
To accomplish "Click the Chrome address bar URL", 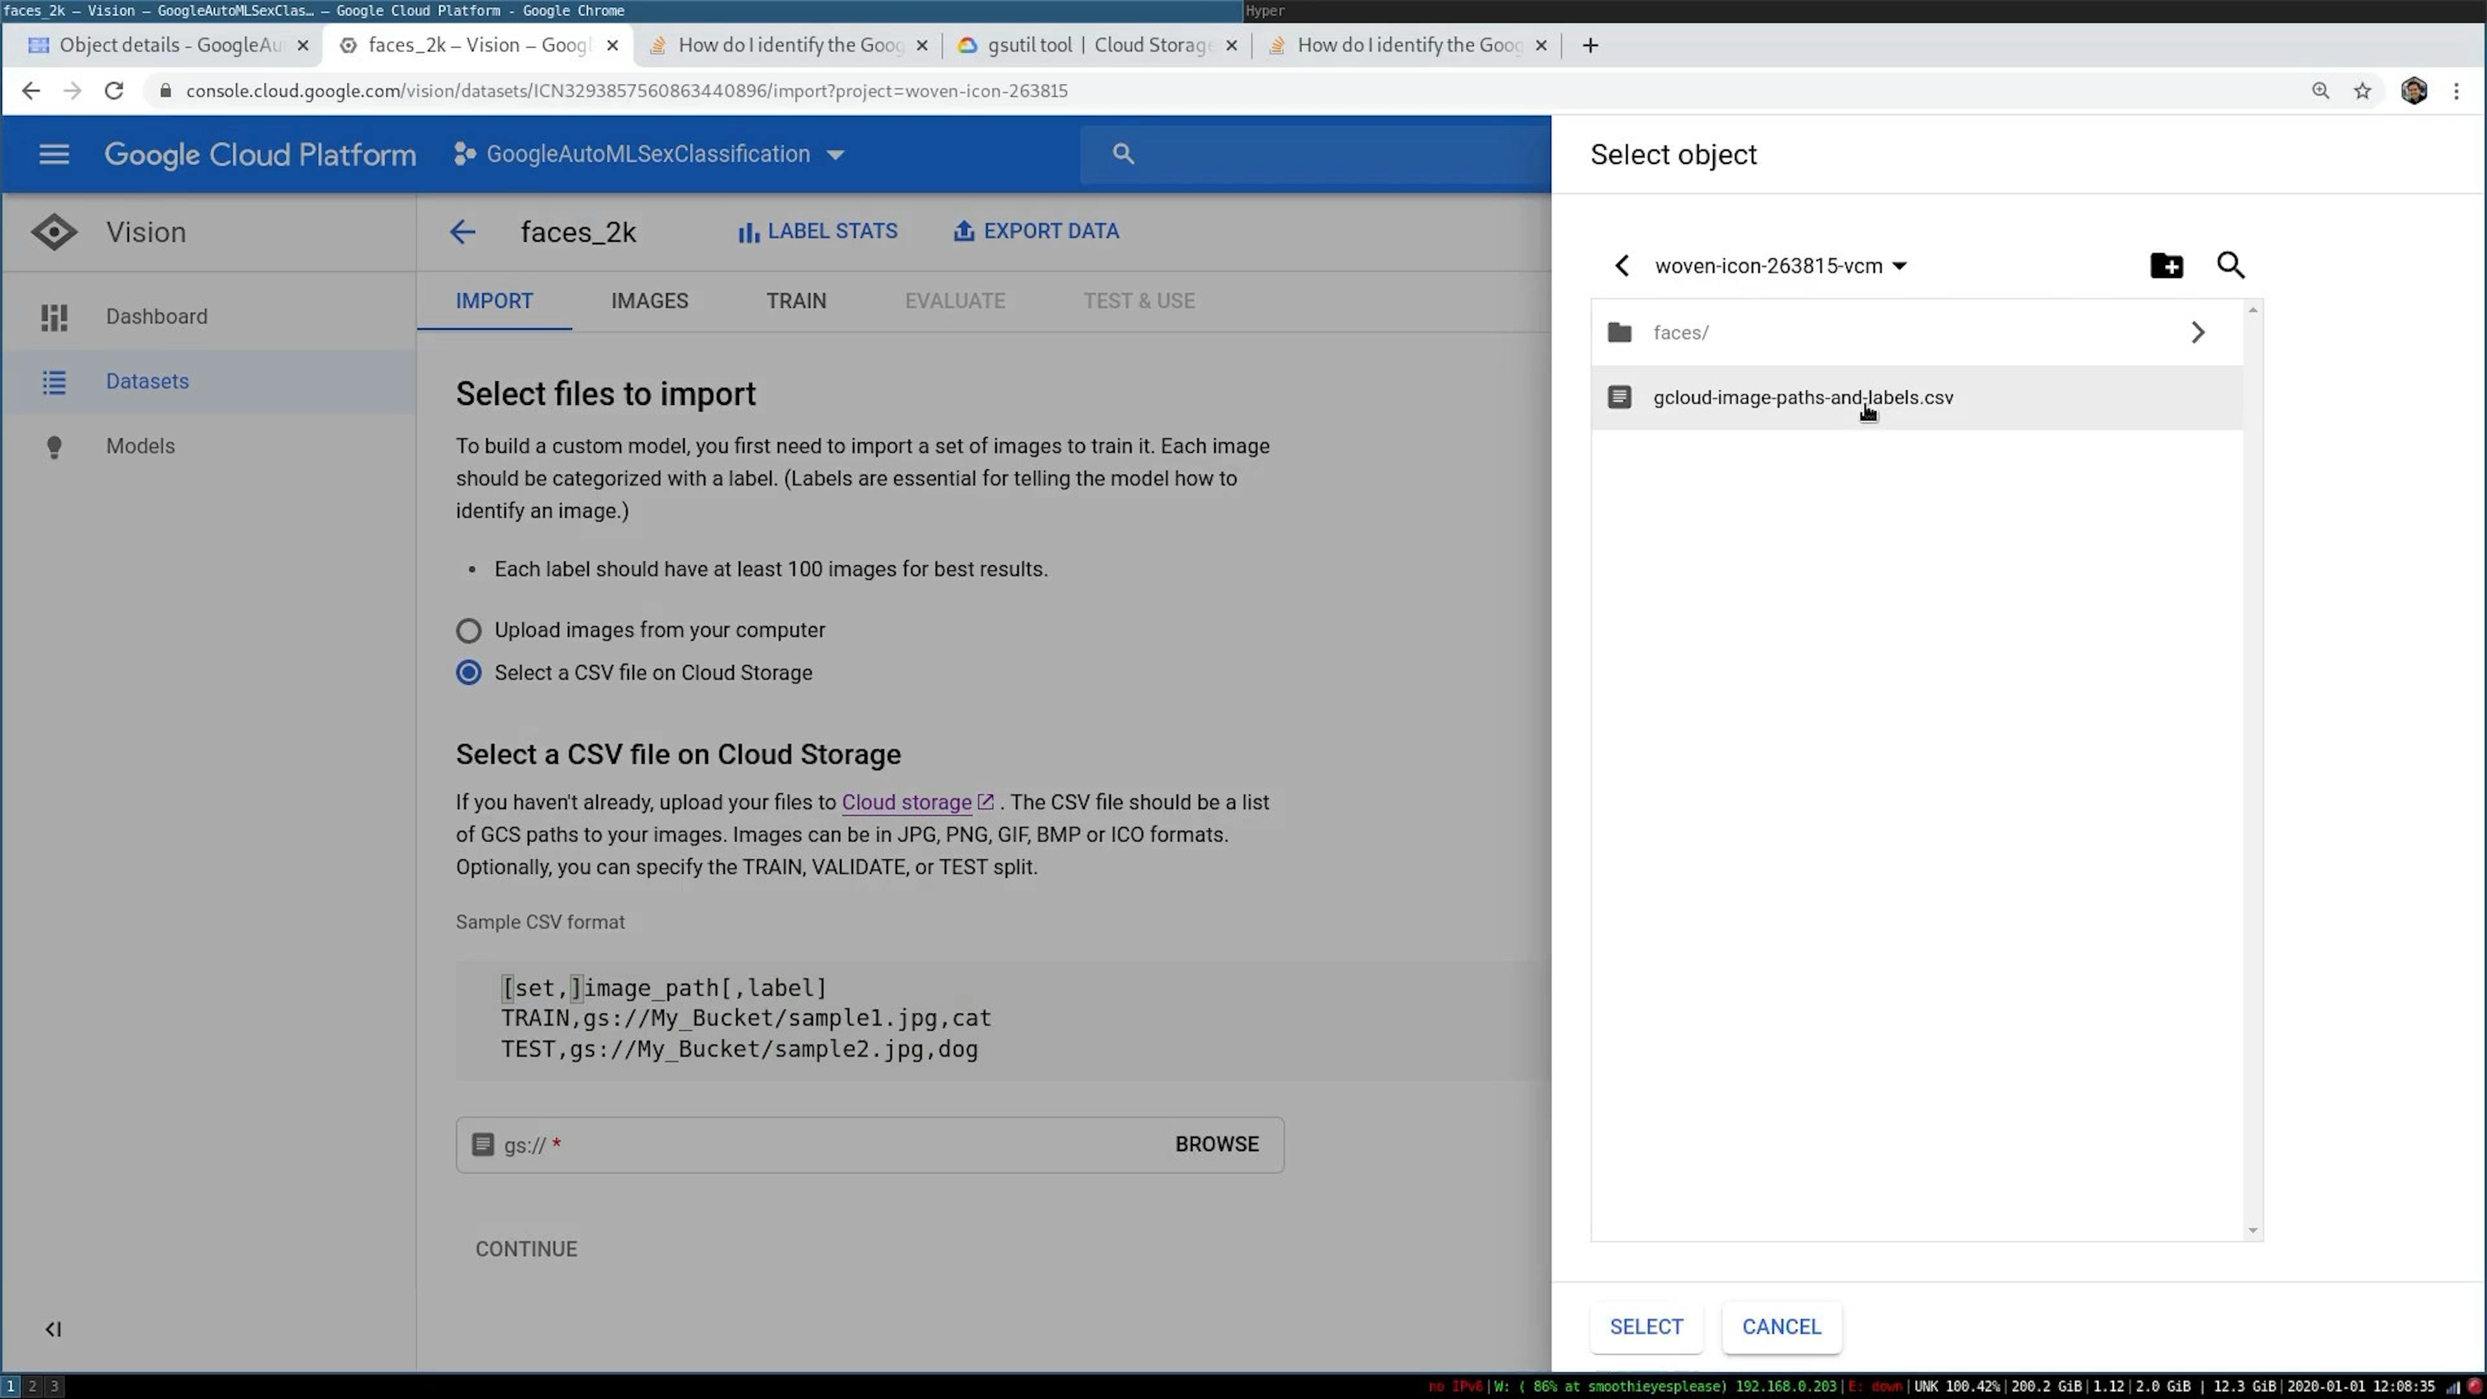I will [626, 91].
